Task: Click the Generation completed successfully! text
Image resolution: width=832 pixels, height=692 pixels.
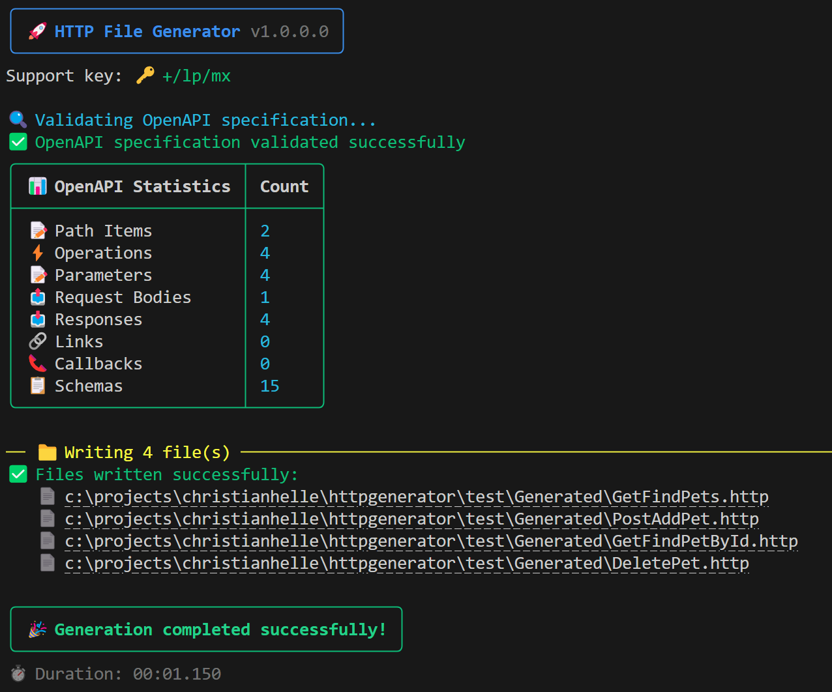Action: pyautogui.click(x=220, y=630)
